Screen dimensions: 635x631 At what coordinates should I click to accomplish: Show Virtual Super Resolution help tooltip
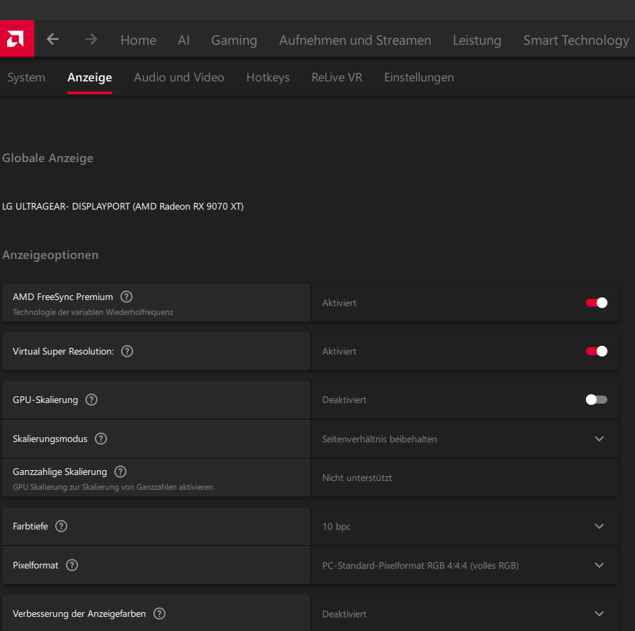click(127, 351)
